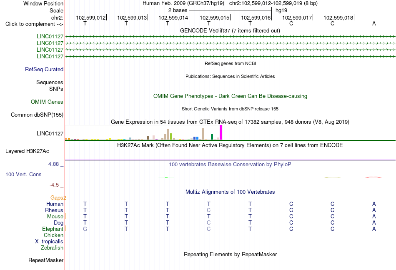Click the LINC01127 label beside the GTEx bars

point(50,133)
